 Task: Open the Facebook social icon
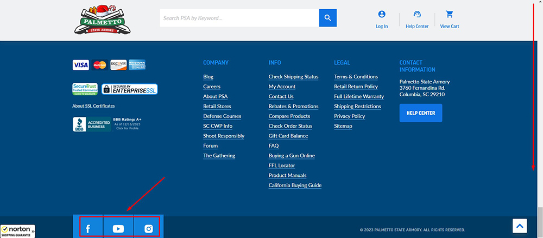pos(88,229)
